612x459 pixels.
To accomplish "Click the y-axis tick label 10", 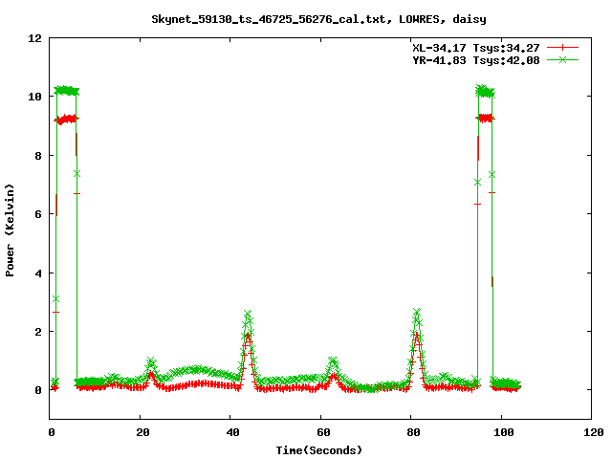I will tap(34, 97).
